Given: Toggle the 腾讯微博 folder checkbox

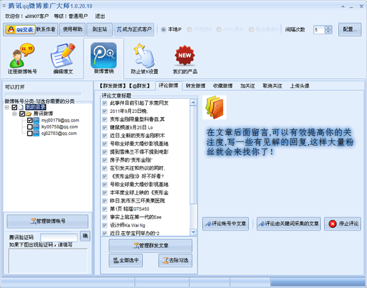Looking at the screenshot, I should 22,114.
